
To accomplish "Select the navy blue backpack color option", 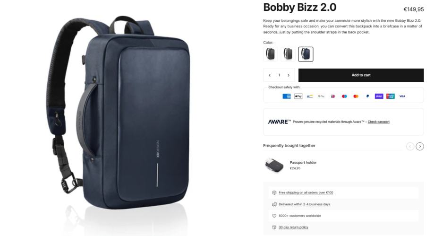I will tap(306, 54).
